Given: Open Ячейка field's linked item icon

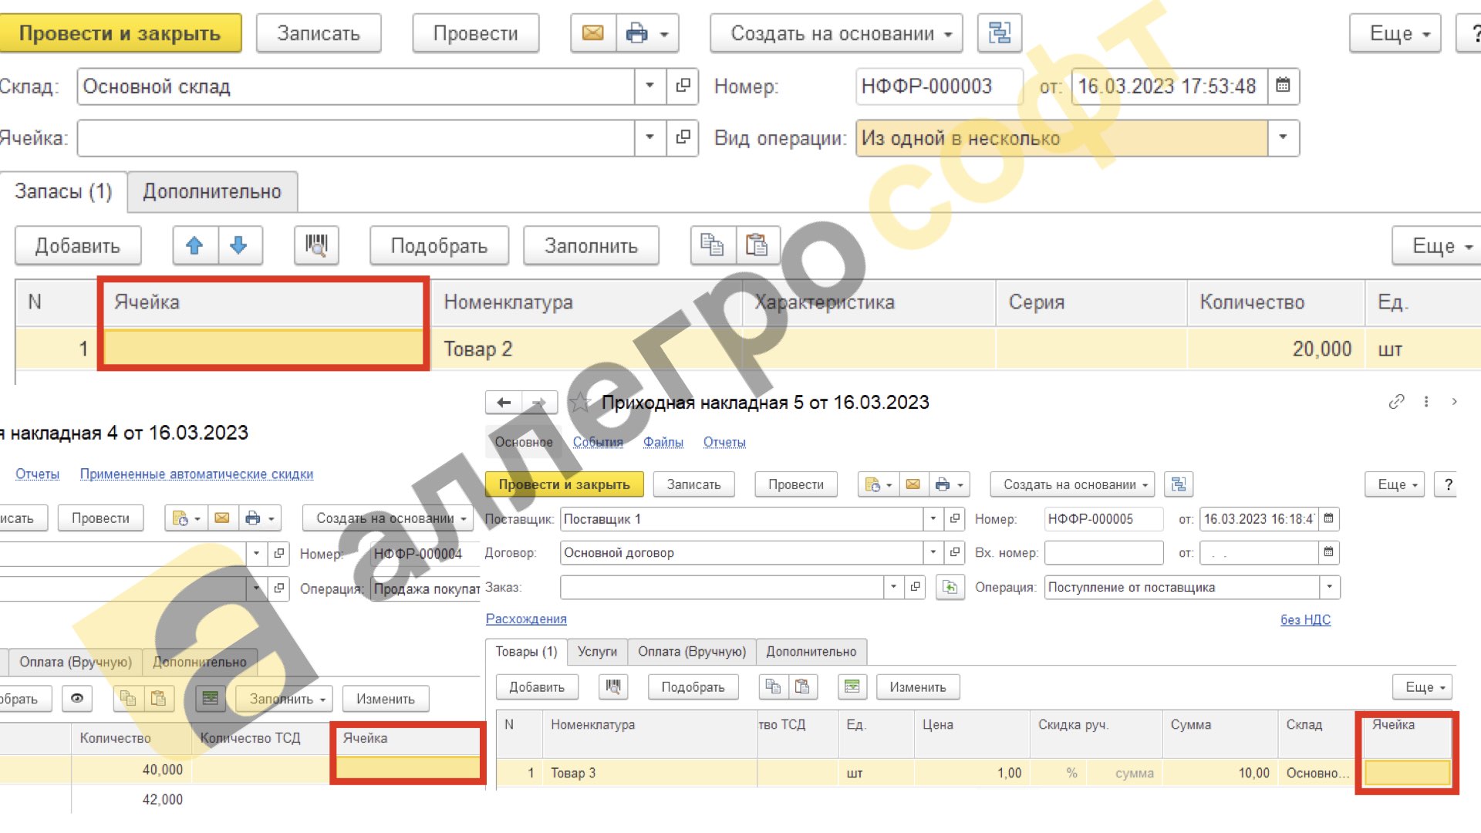Looking at the screenshot, I should [x=683, y=137].
